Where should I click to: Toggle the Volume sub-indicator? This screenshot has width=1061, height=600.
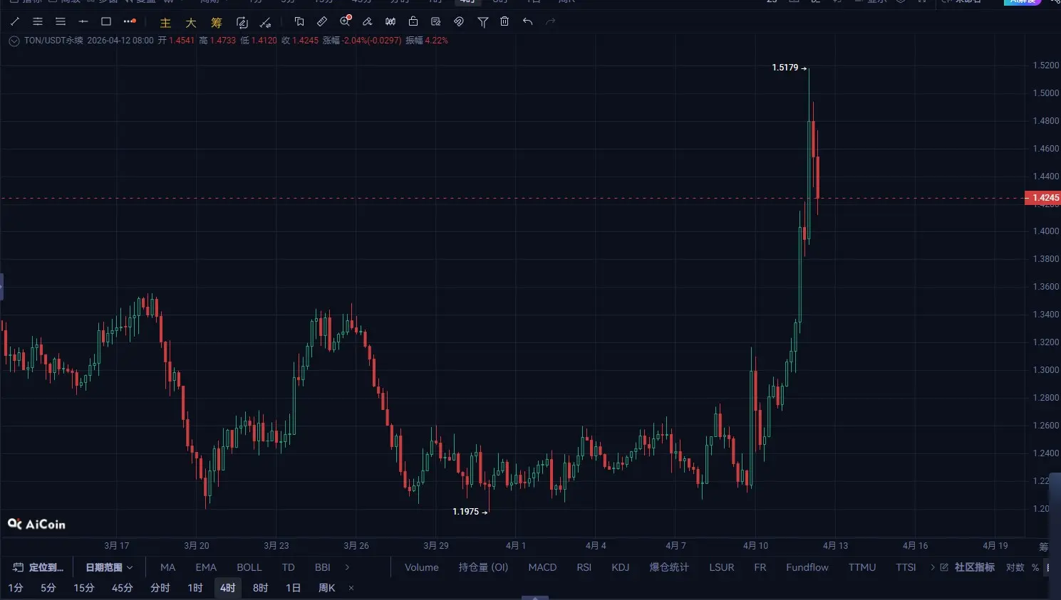(422, 567)
